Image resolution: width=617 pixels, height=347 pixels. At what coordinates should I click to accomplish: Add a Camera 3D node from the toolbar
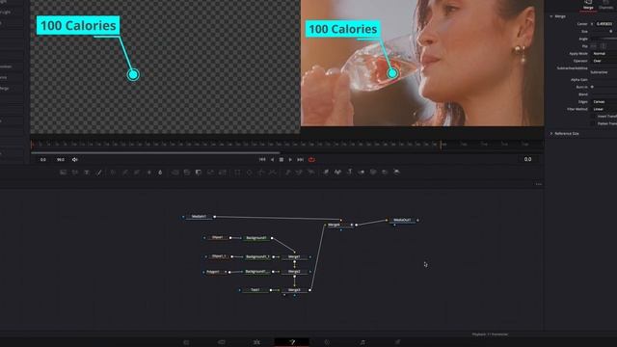pos(373,173)
